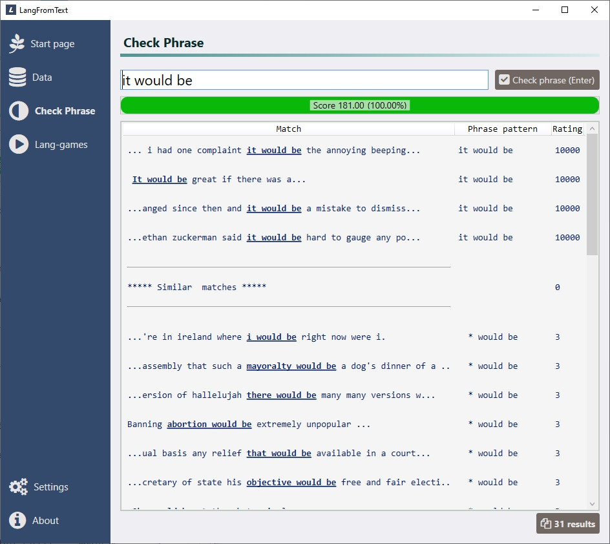Click the scroll up arrow of results list
The width and height of the screenshot is (610, 544).
pyautogui.click(x=592, y=129)
